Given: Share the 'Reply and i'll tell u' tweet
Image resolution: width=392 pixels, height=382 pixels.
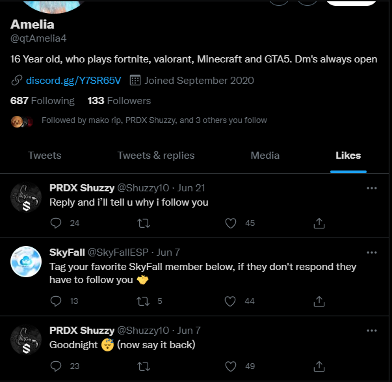Looking at the screenshot, I should 319,223.
